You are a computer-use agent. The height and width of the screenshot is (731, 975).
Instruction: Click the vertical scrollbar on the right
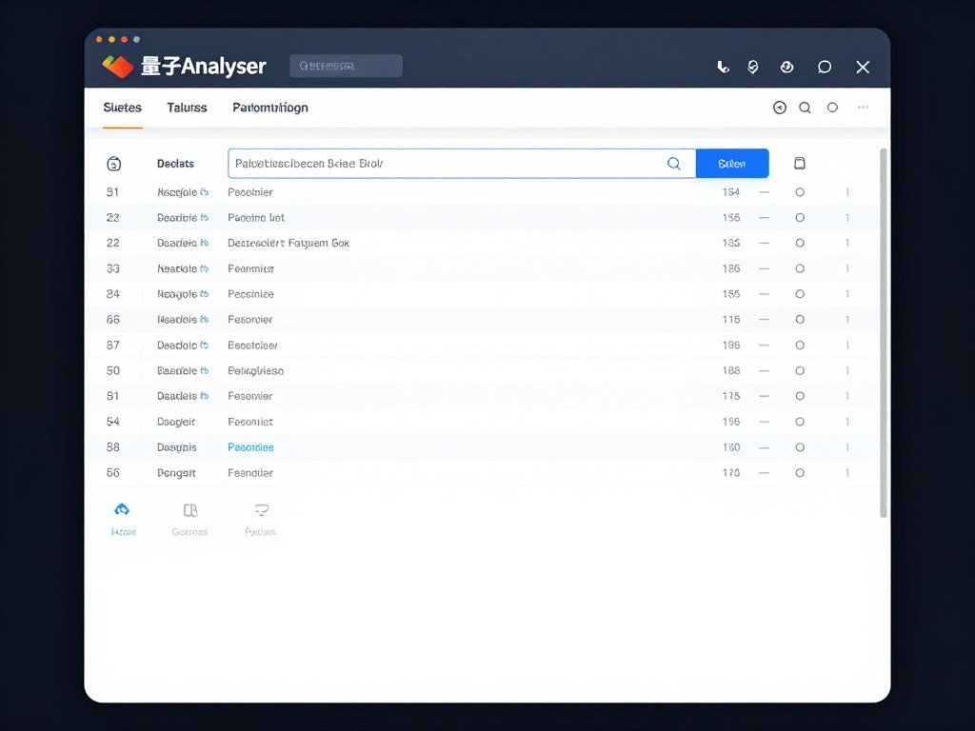[883, 332]
